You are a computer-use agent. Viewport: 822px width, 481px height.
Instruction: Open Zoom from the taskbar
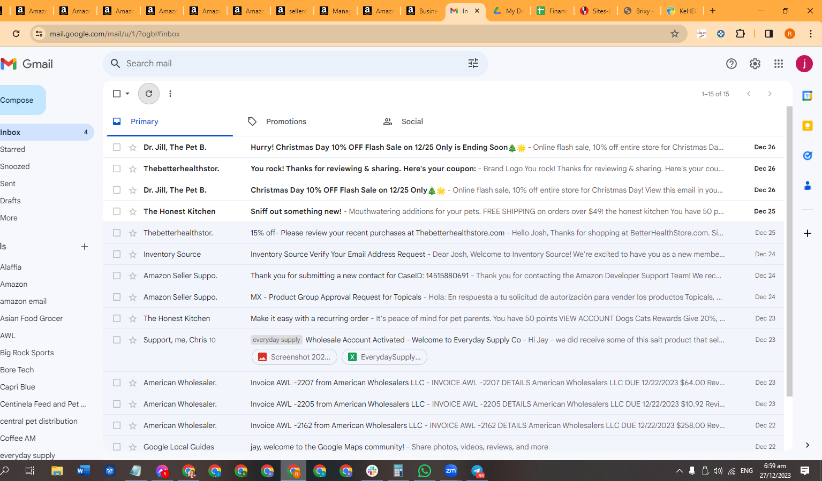coord(451,471)
